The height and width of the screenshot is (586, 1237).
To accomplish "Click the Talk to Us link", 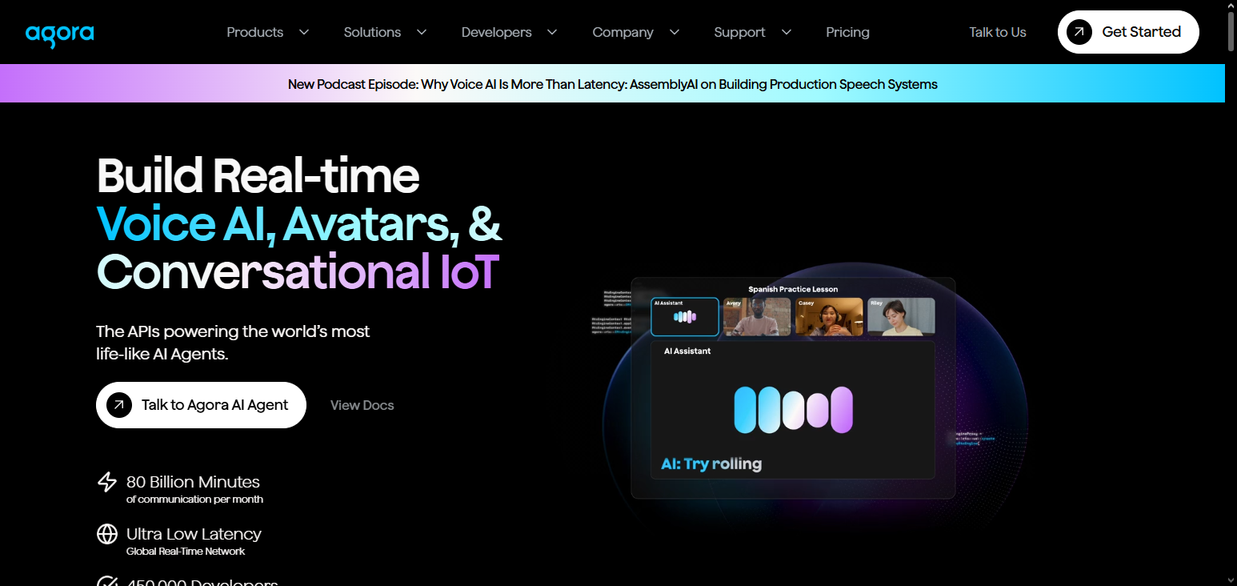I will pyautogui.click(x=998, y=32).
